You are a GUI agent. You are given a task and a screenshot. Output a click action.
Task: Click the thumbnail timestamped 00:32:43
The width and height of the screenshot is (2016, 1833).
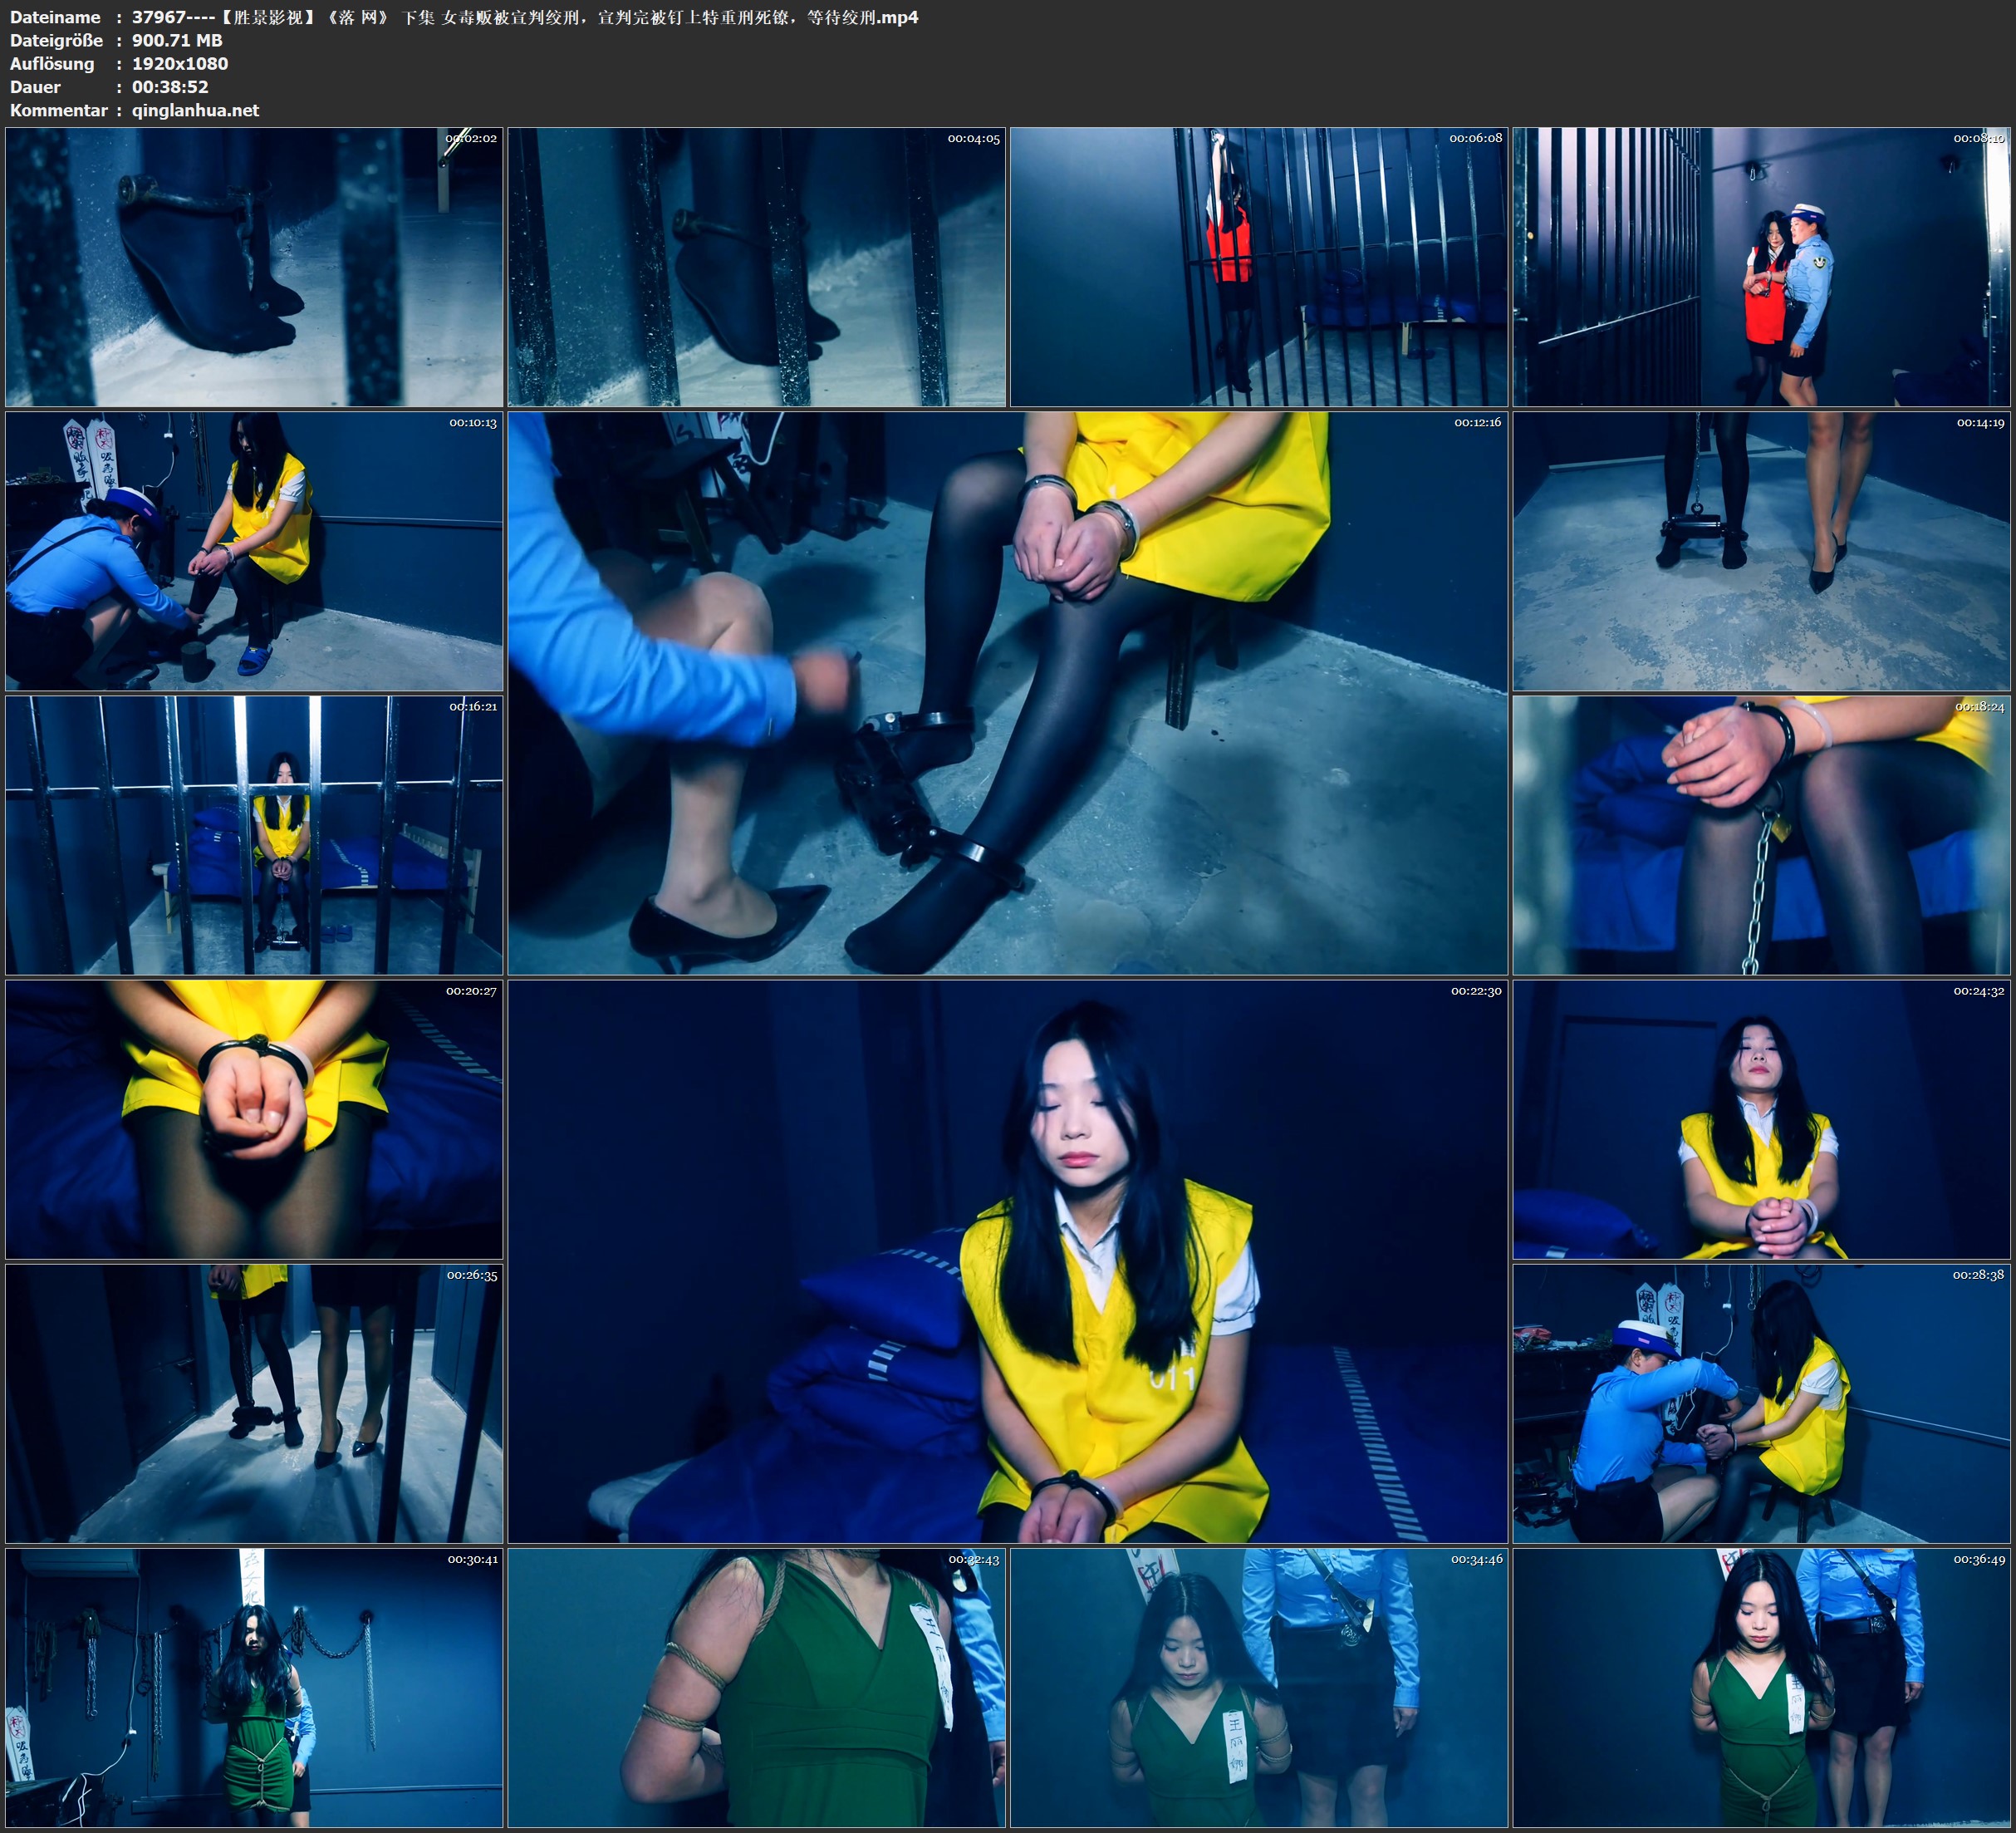point(756,1688)
